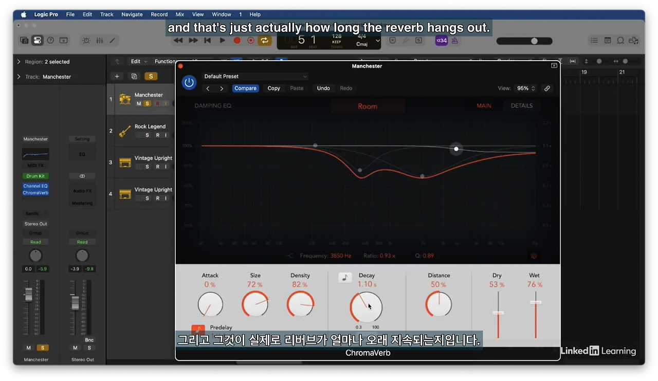This screenshot has width=658, height=381.
Task: Click the master volume slider in toolbar
Action: pyautogui.click(x=524, y=41)
